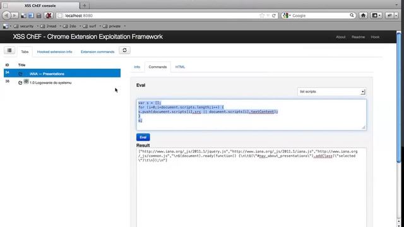Switch to Hooked extension info tab
The image size is (404, 227).
pos(55,52)
